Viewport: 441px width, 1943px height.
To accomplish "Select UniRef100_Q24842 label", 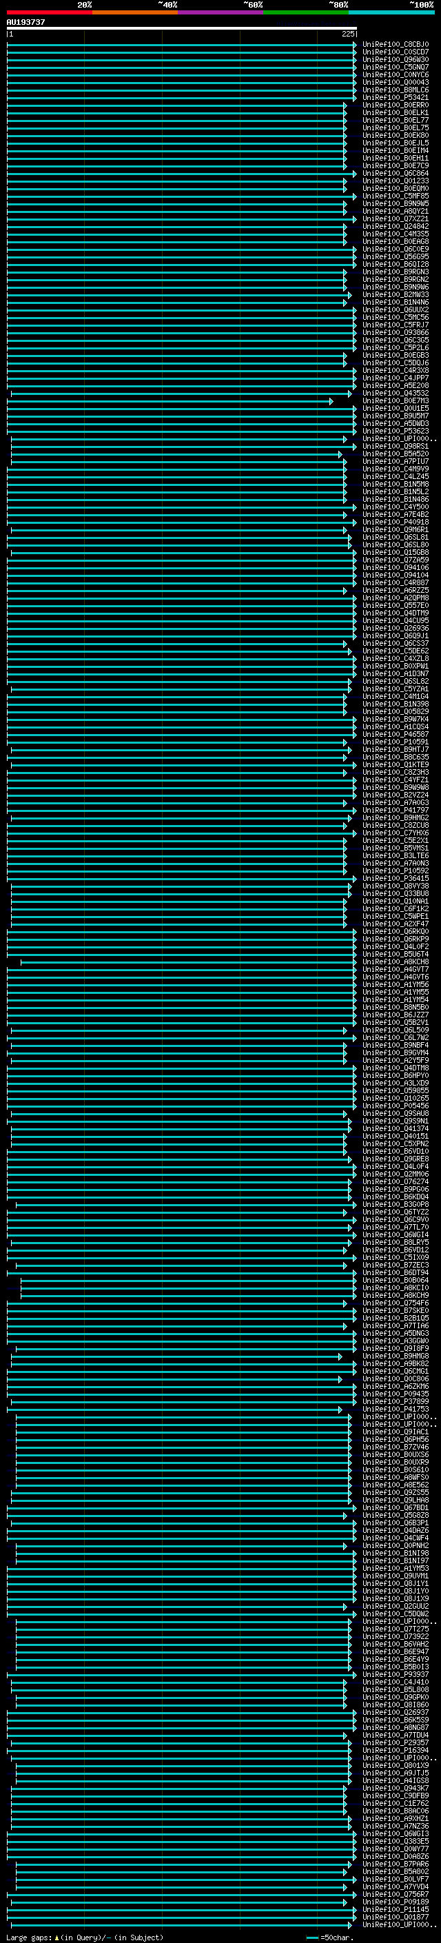I will click(396, 226).
